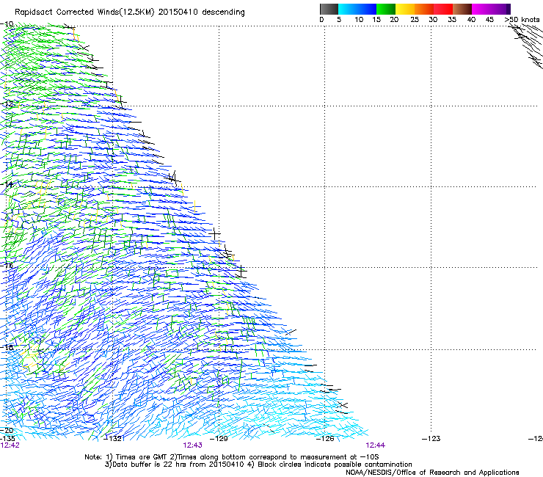The height and width of the screenshot is (477, 543).
Task: Click the purple '12:43' time marker
Action: (192, 445)
